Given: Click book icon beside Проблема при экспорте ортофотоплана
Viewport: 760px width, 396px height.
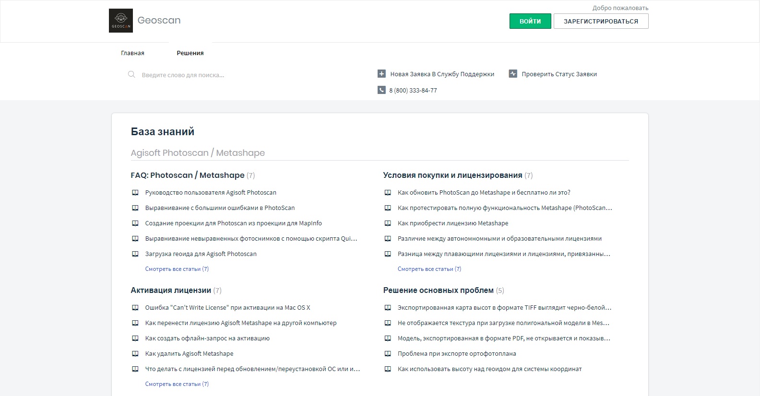Looking at the screenshot, I should pos(388,354).
